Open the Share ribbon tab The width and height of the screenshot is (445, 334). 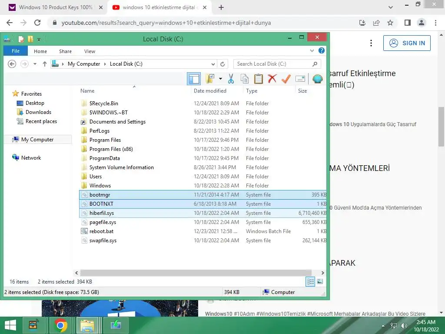click(65, 51)
